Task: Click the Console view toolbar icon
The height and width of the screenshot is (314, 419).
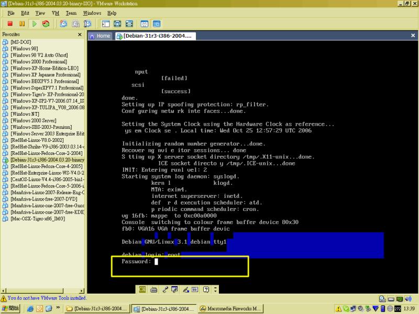Action: [157, 24]
